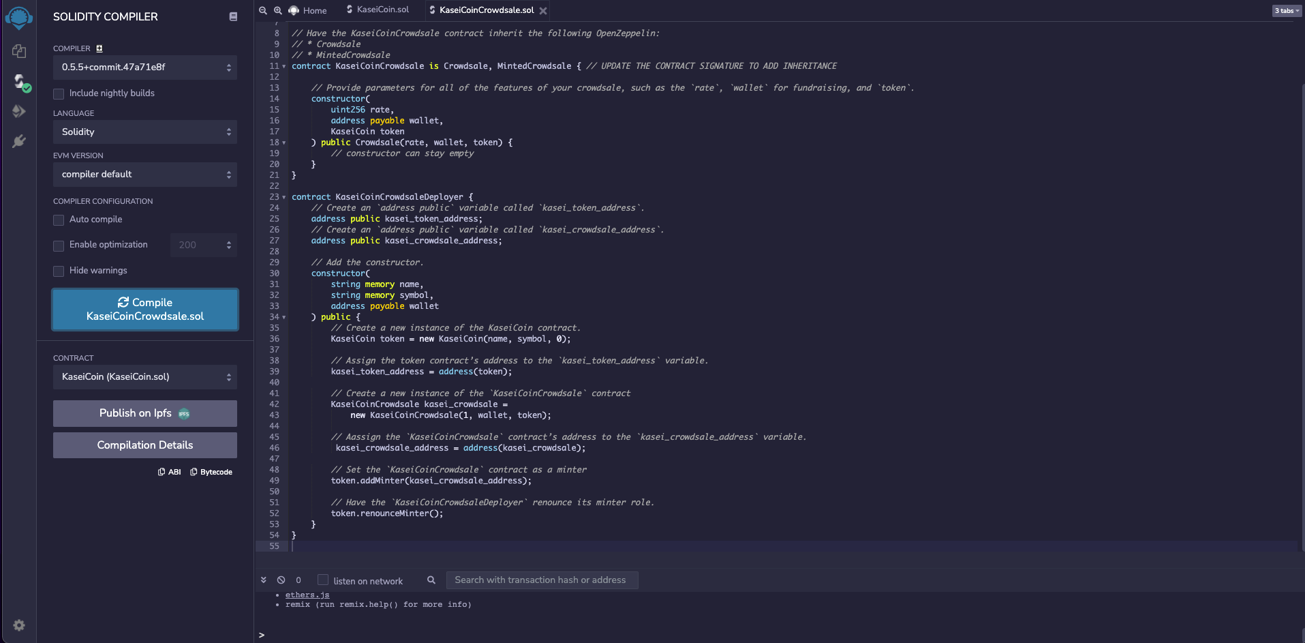Copy the contract Bytecode to clipboard
The image size is (1305, 643).
click(x=211, y=471)
